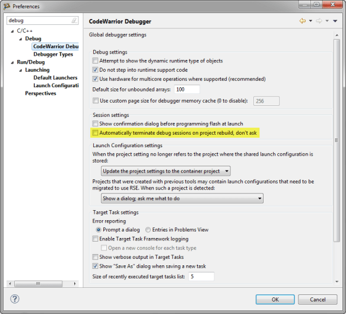
Task: Open the forward history dropdown arrow
Action: [x=327, y=21]
